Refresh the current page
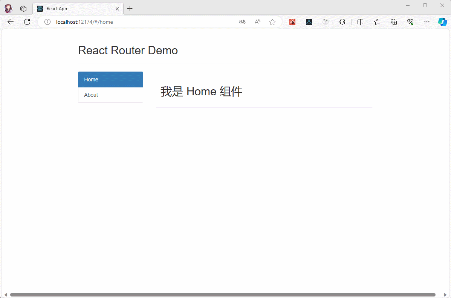The width and height of the screenshot is (451, 298). point(27,22)
